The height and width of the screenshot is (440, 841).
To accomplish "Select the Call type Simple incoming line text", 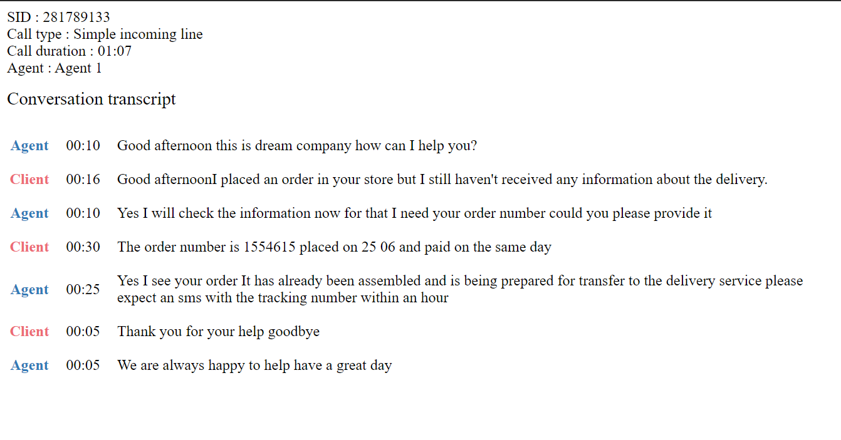I will [x=105, y=34].
